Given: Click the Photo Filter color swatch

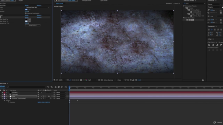Looking at the screenshot, I should pyautogui.click(x=26, y=9).
